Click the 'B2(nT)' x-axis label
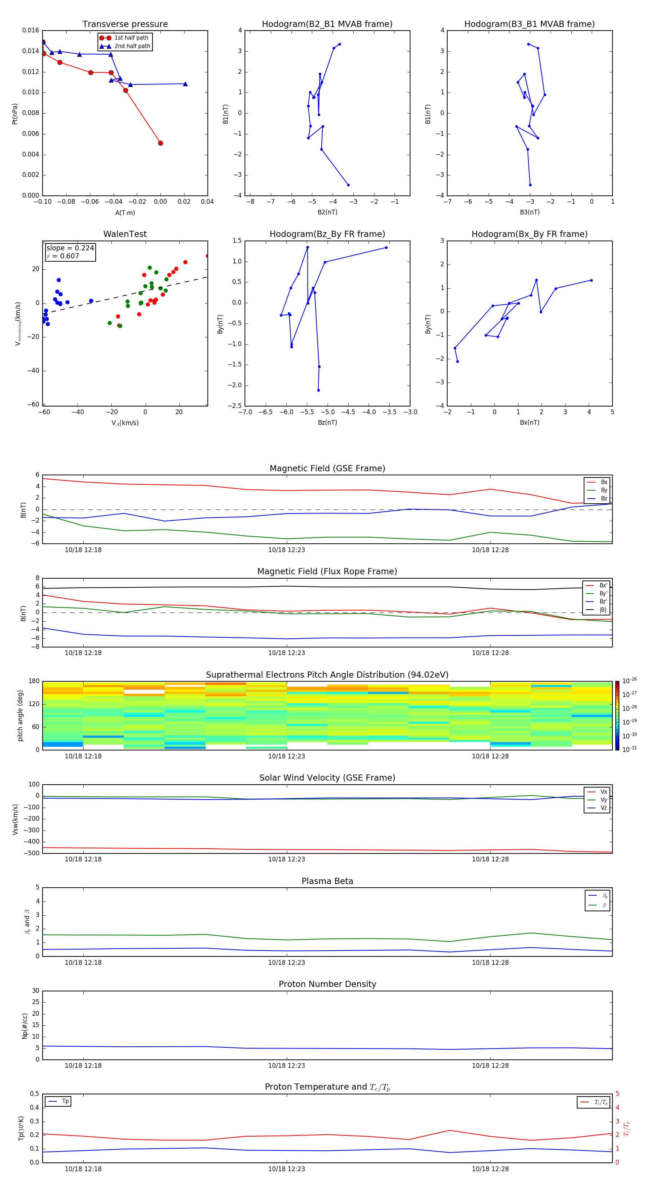This screenshot has height=1201, width=655. (327, 213)
